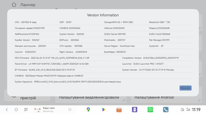Select the System Signature line
The height and width of the screenshot is (116, 206).
68,82
